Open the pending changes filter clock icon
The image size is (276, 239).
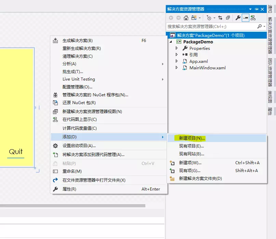pyautogui.click(x=209, y=18)
